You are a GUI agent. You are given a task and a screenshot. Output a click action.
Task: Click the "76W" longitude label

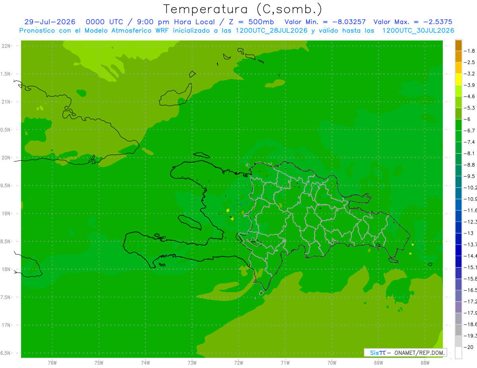click(x=52, y=363)
